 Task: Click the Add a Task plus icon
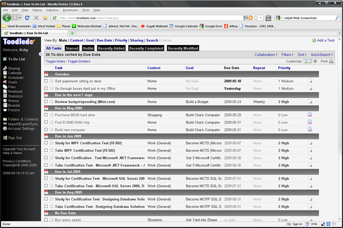[315, 40]
